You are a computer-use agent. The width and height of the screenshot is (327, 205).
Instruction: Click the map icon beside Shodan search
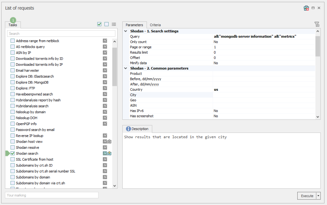click(110, 153)
